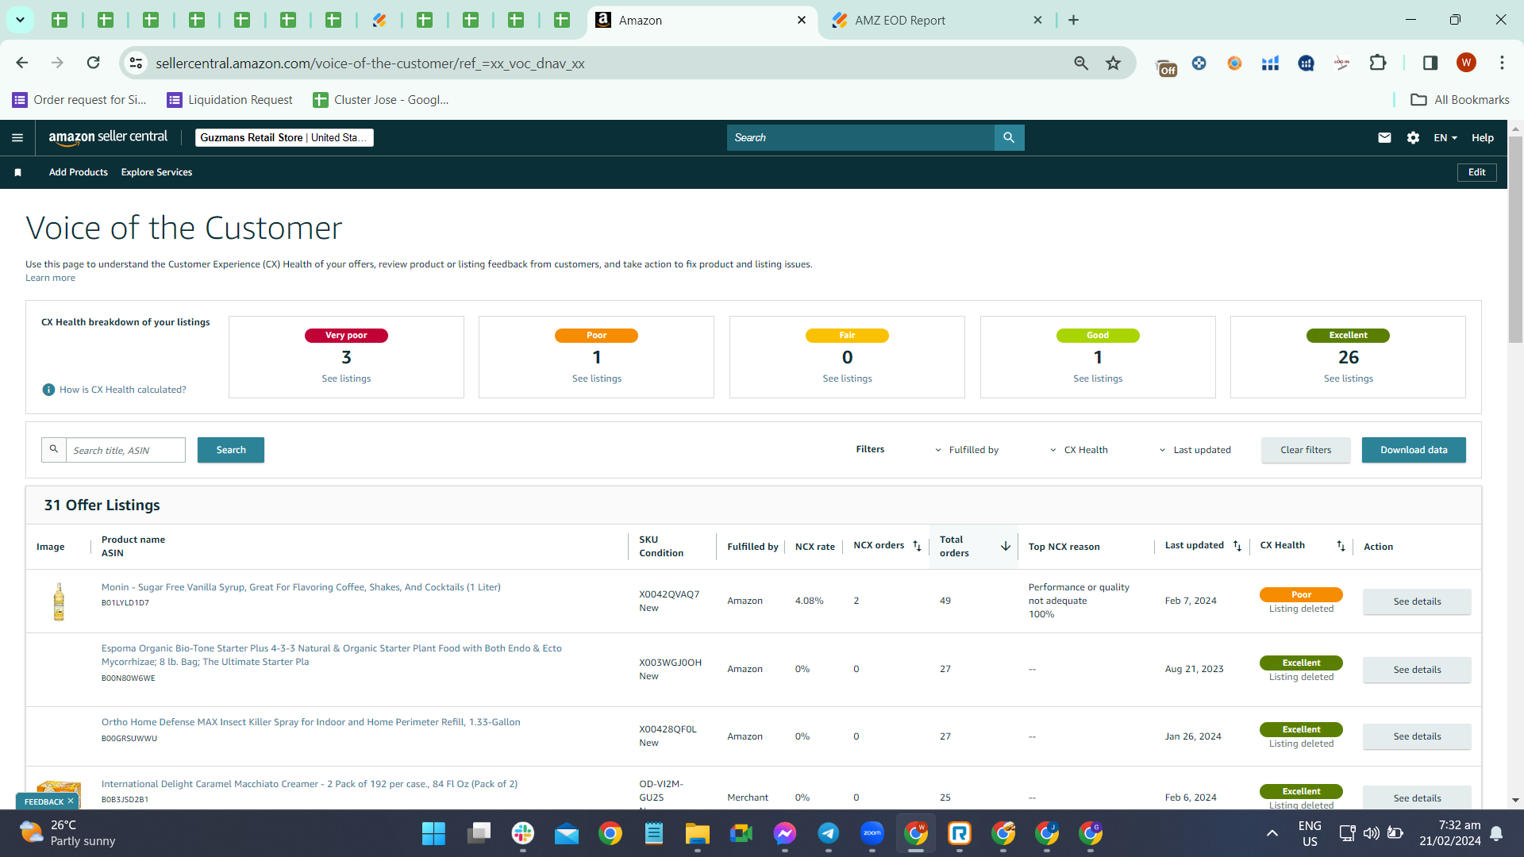Image resolution: width=1524 pixels, height=857 pixels.
Task: Open the Liquidation Request bookmark
Action: point(229,100)
